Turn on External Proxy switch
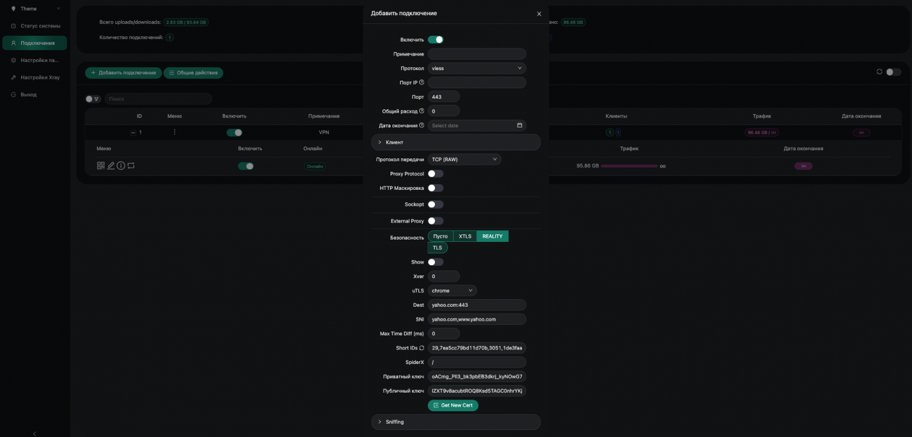This screenshot has height=437, width=912. point(436,221)
